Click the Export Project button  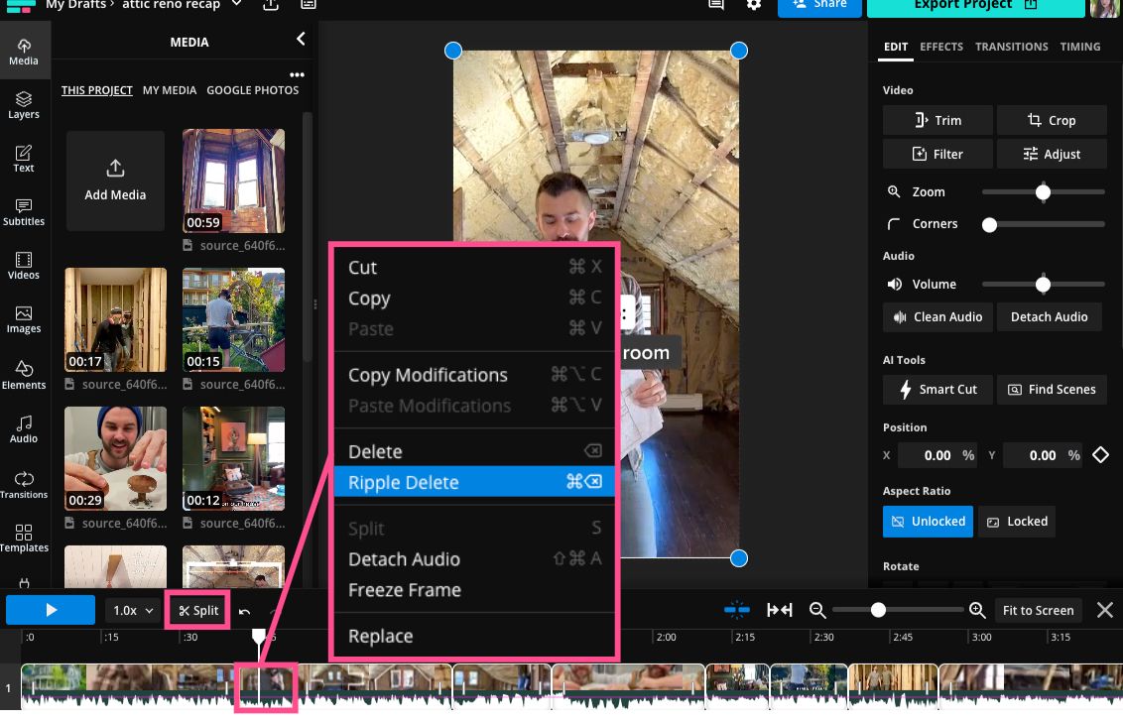tap(975, 5)
